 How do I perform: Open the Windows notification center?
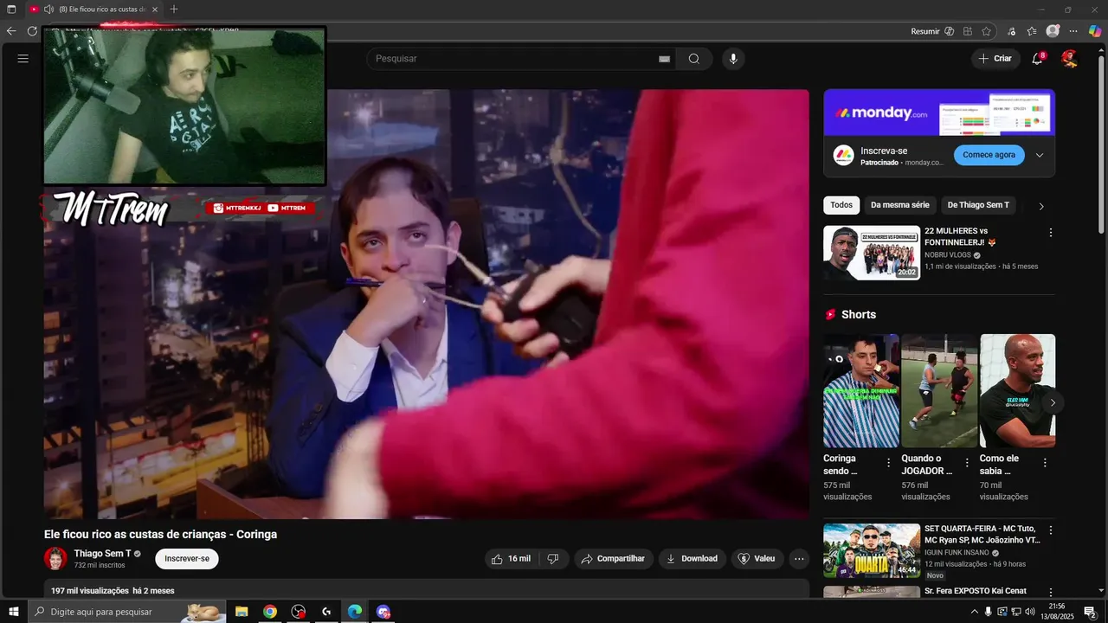tap(1091, 612)
